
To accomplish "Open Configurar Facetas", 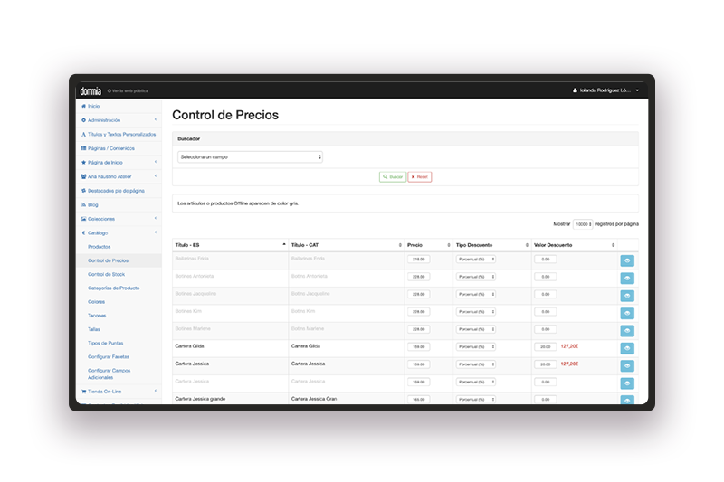I will (x=109, y=357).
